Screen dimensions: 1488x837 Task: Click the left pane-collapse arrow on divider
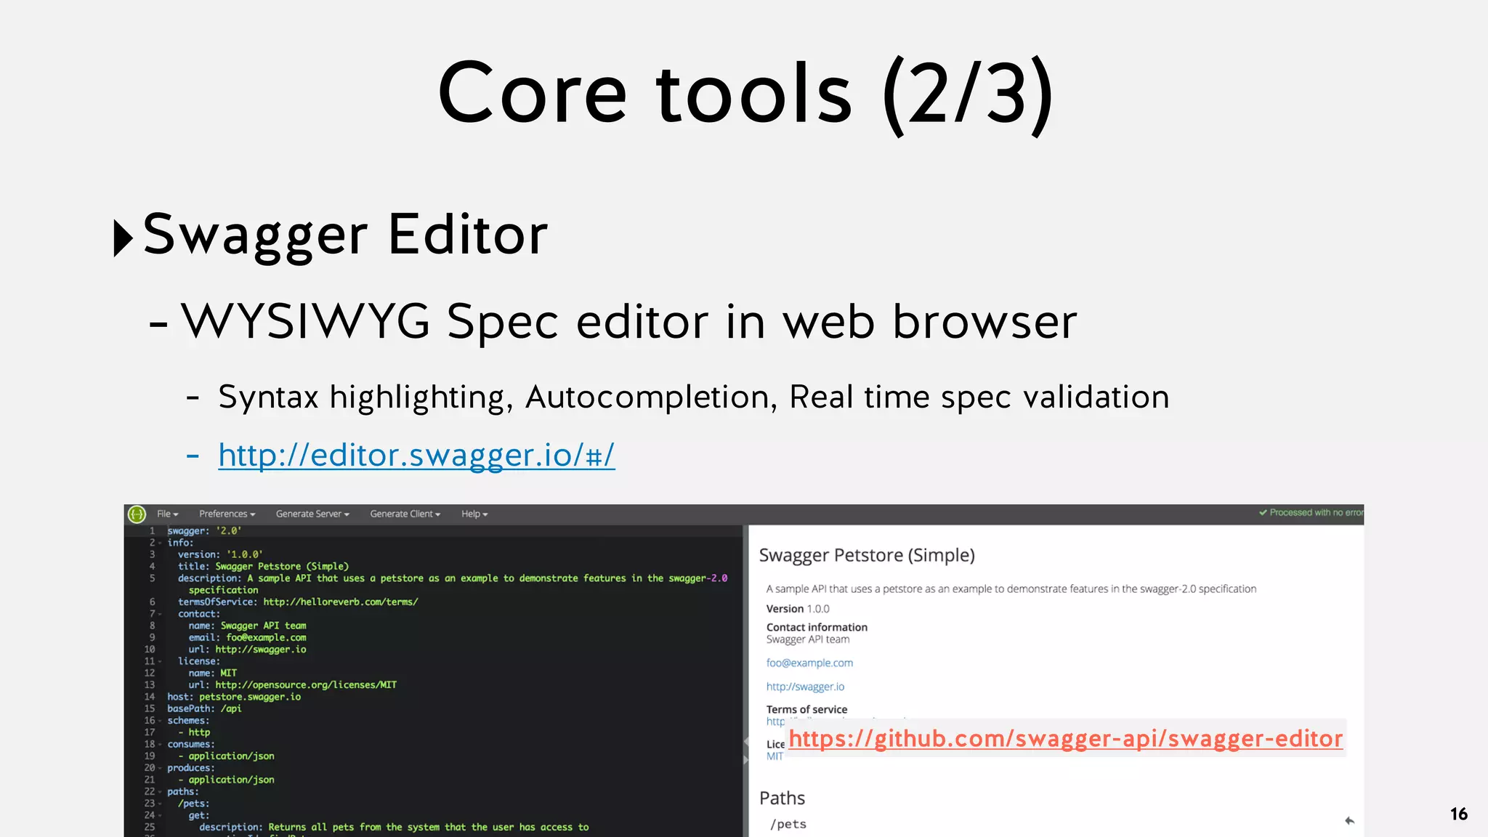click(745, 742)
